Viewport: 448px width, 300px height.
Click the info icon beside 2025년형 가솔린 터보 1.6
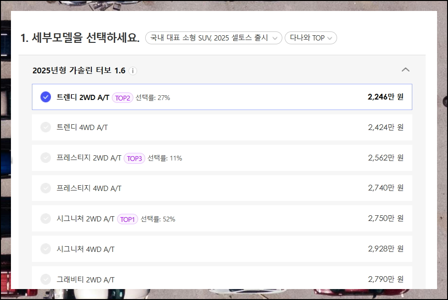click(132, 70)
